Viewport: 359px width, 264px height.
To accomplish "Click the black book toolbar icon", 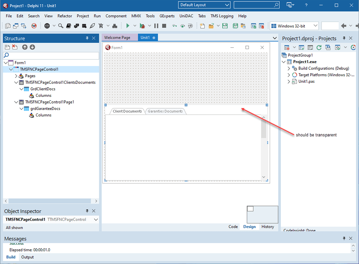I will pyautogui.click(x=68, y=26).
